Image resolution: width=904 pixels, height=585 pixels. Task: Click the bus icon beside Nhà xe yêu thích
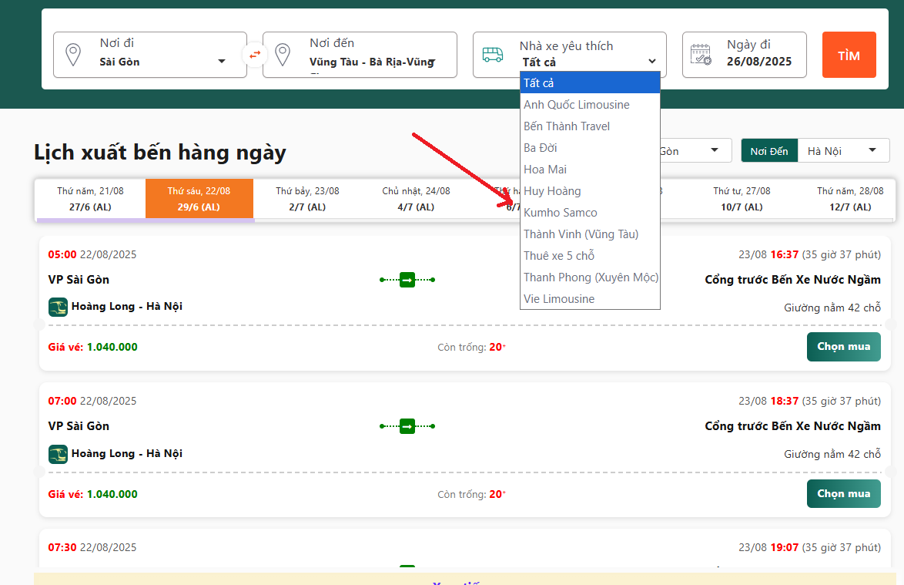point(493,55)
